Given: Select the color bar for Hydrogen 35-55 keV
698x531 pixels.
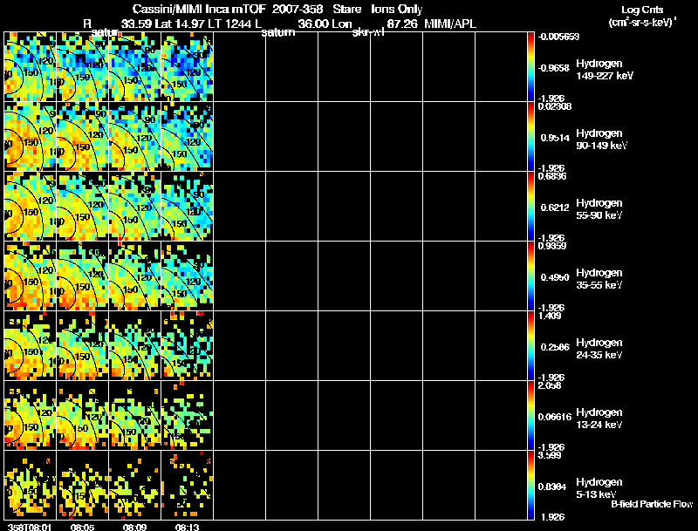Looking at the screenshot, I should tap(530, 276).
